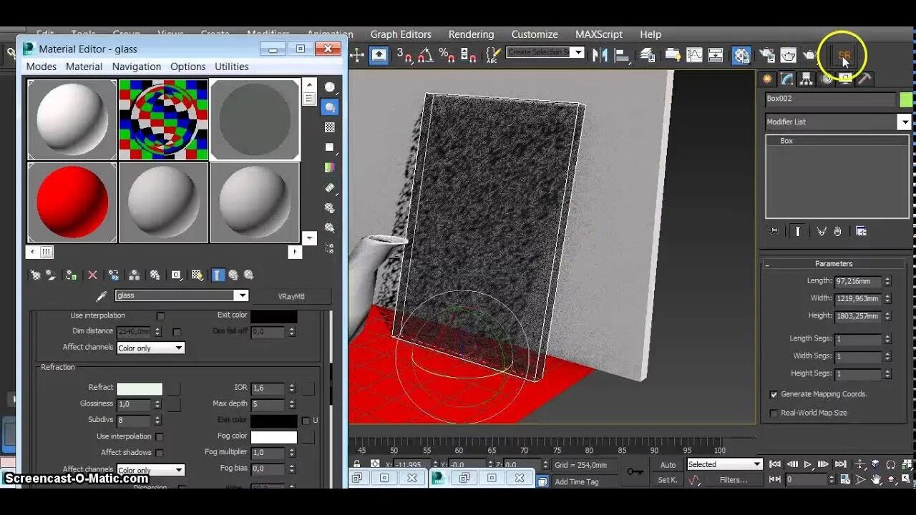Open the Material Editor toolbar icon
916x515 pixels.
[741, 55]
